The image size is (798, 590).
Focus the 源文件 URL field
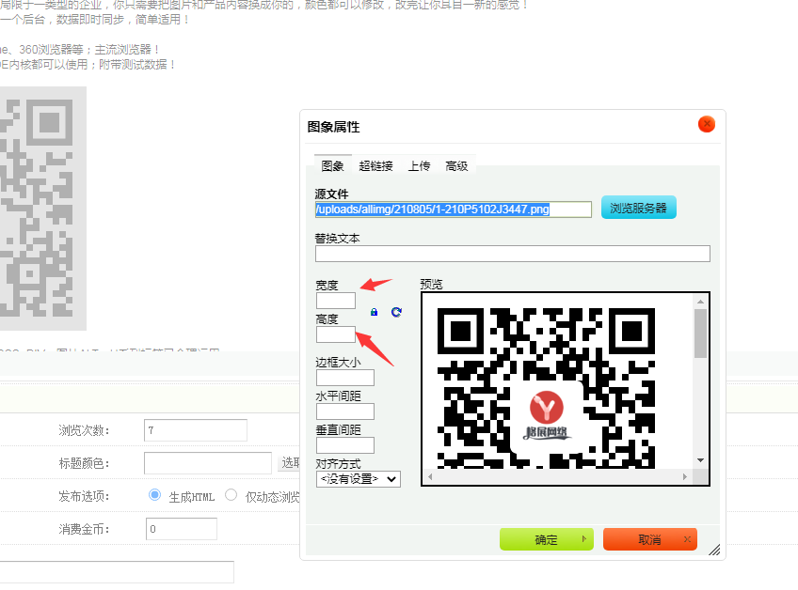(x=454, y=210)
